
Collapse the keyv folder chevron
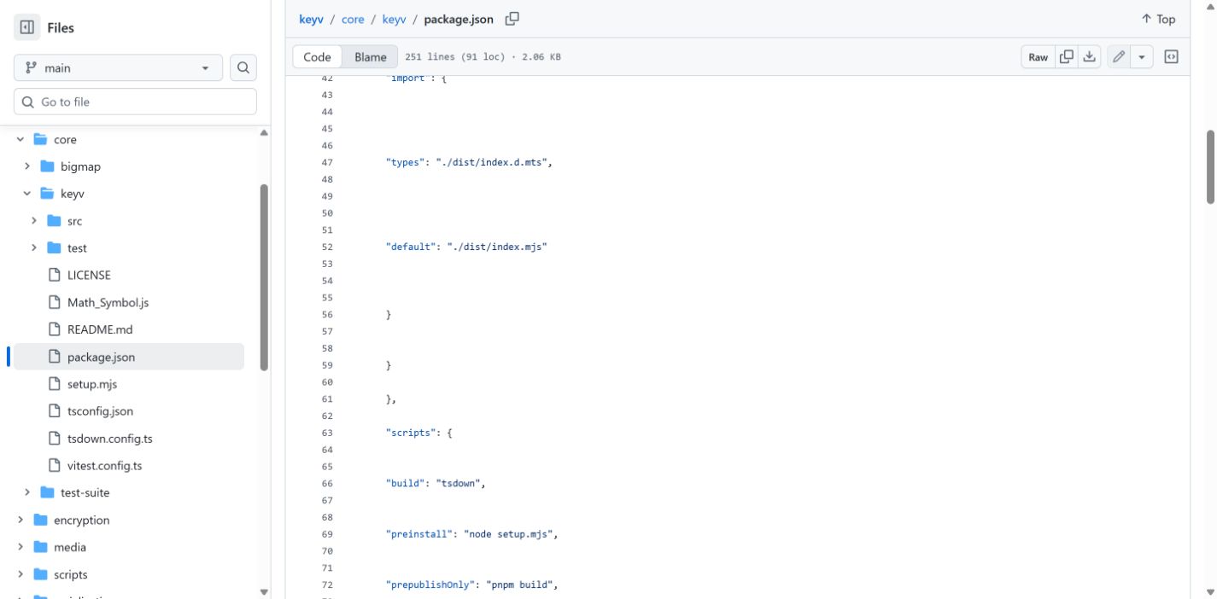tap(27, 194)
